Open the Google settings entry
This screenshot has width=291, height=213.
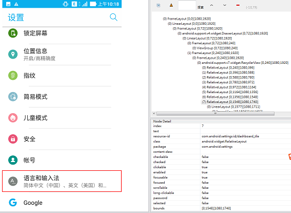coord(62,202)
